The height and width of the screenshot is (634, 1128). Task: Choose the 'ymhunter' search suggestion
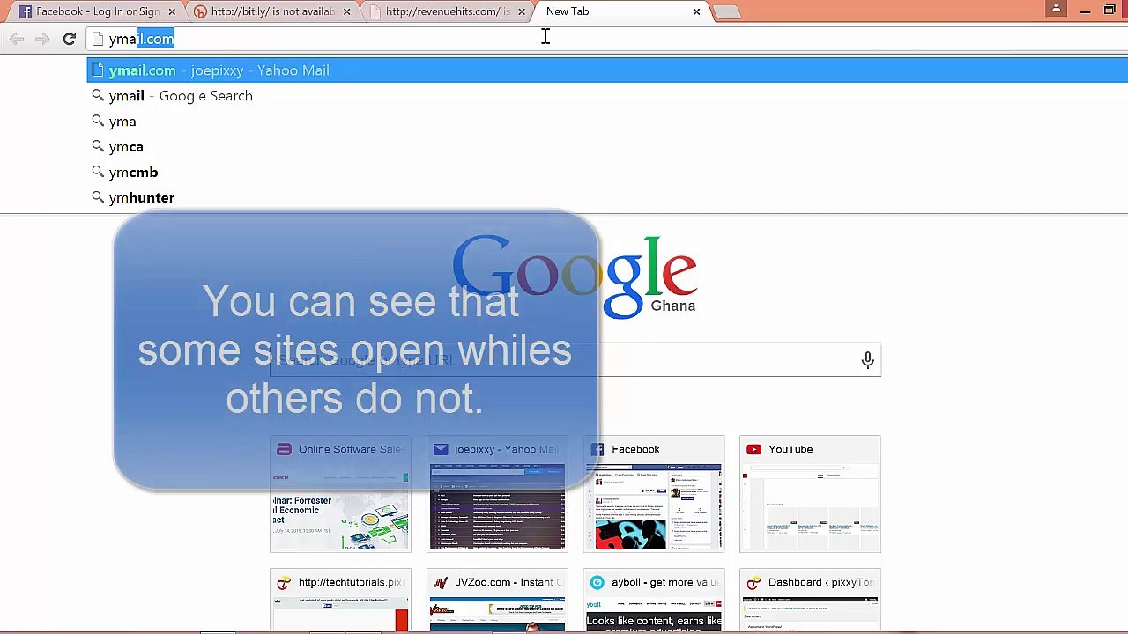pos(607,198)
